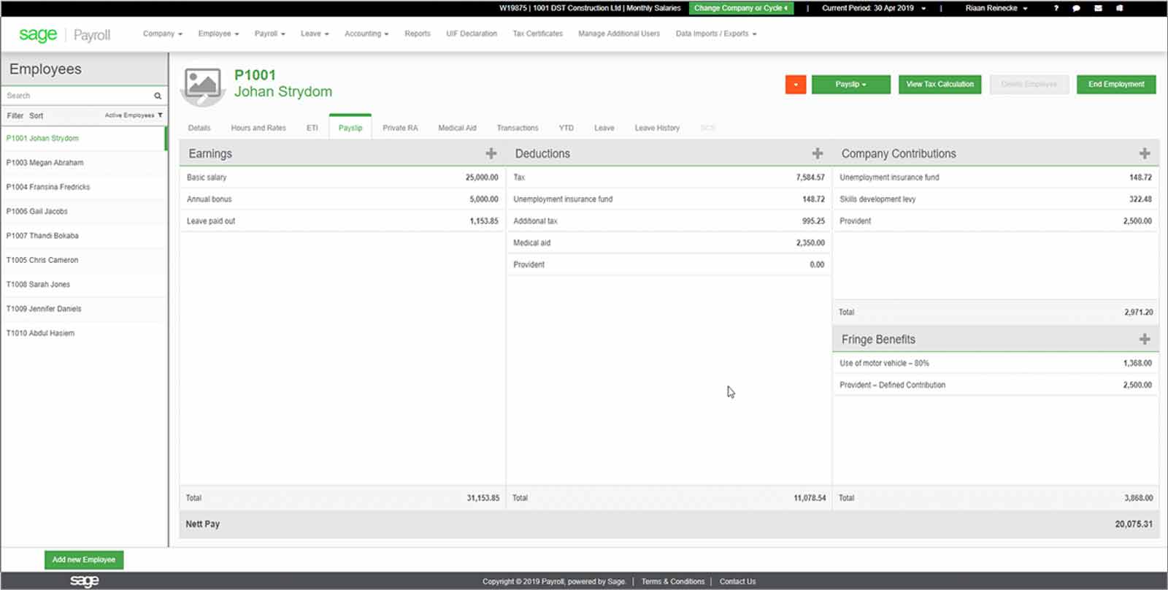
Task: Switch to the Leave tab
Action: [604, 128]
